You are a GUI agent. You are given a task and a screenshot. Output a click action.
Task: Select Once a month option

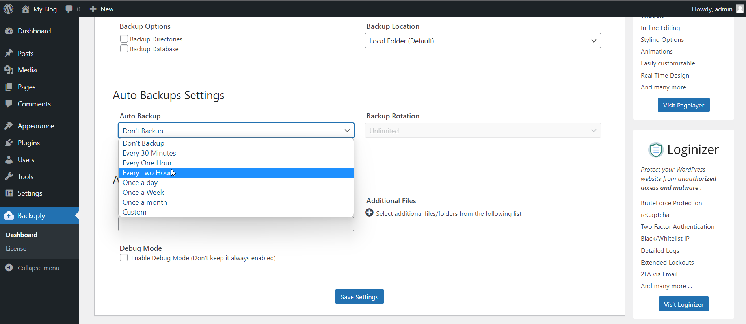[x=236, y=202]
